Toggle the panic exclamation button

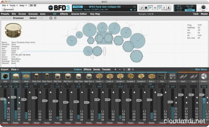pyautogui.click(x=164, y=8)
